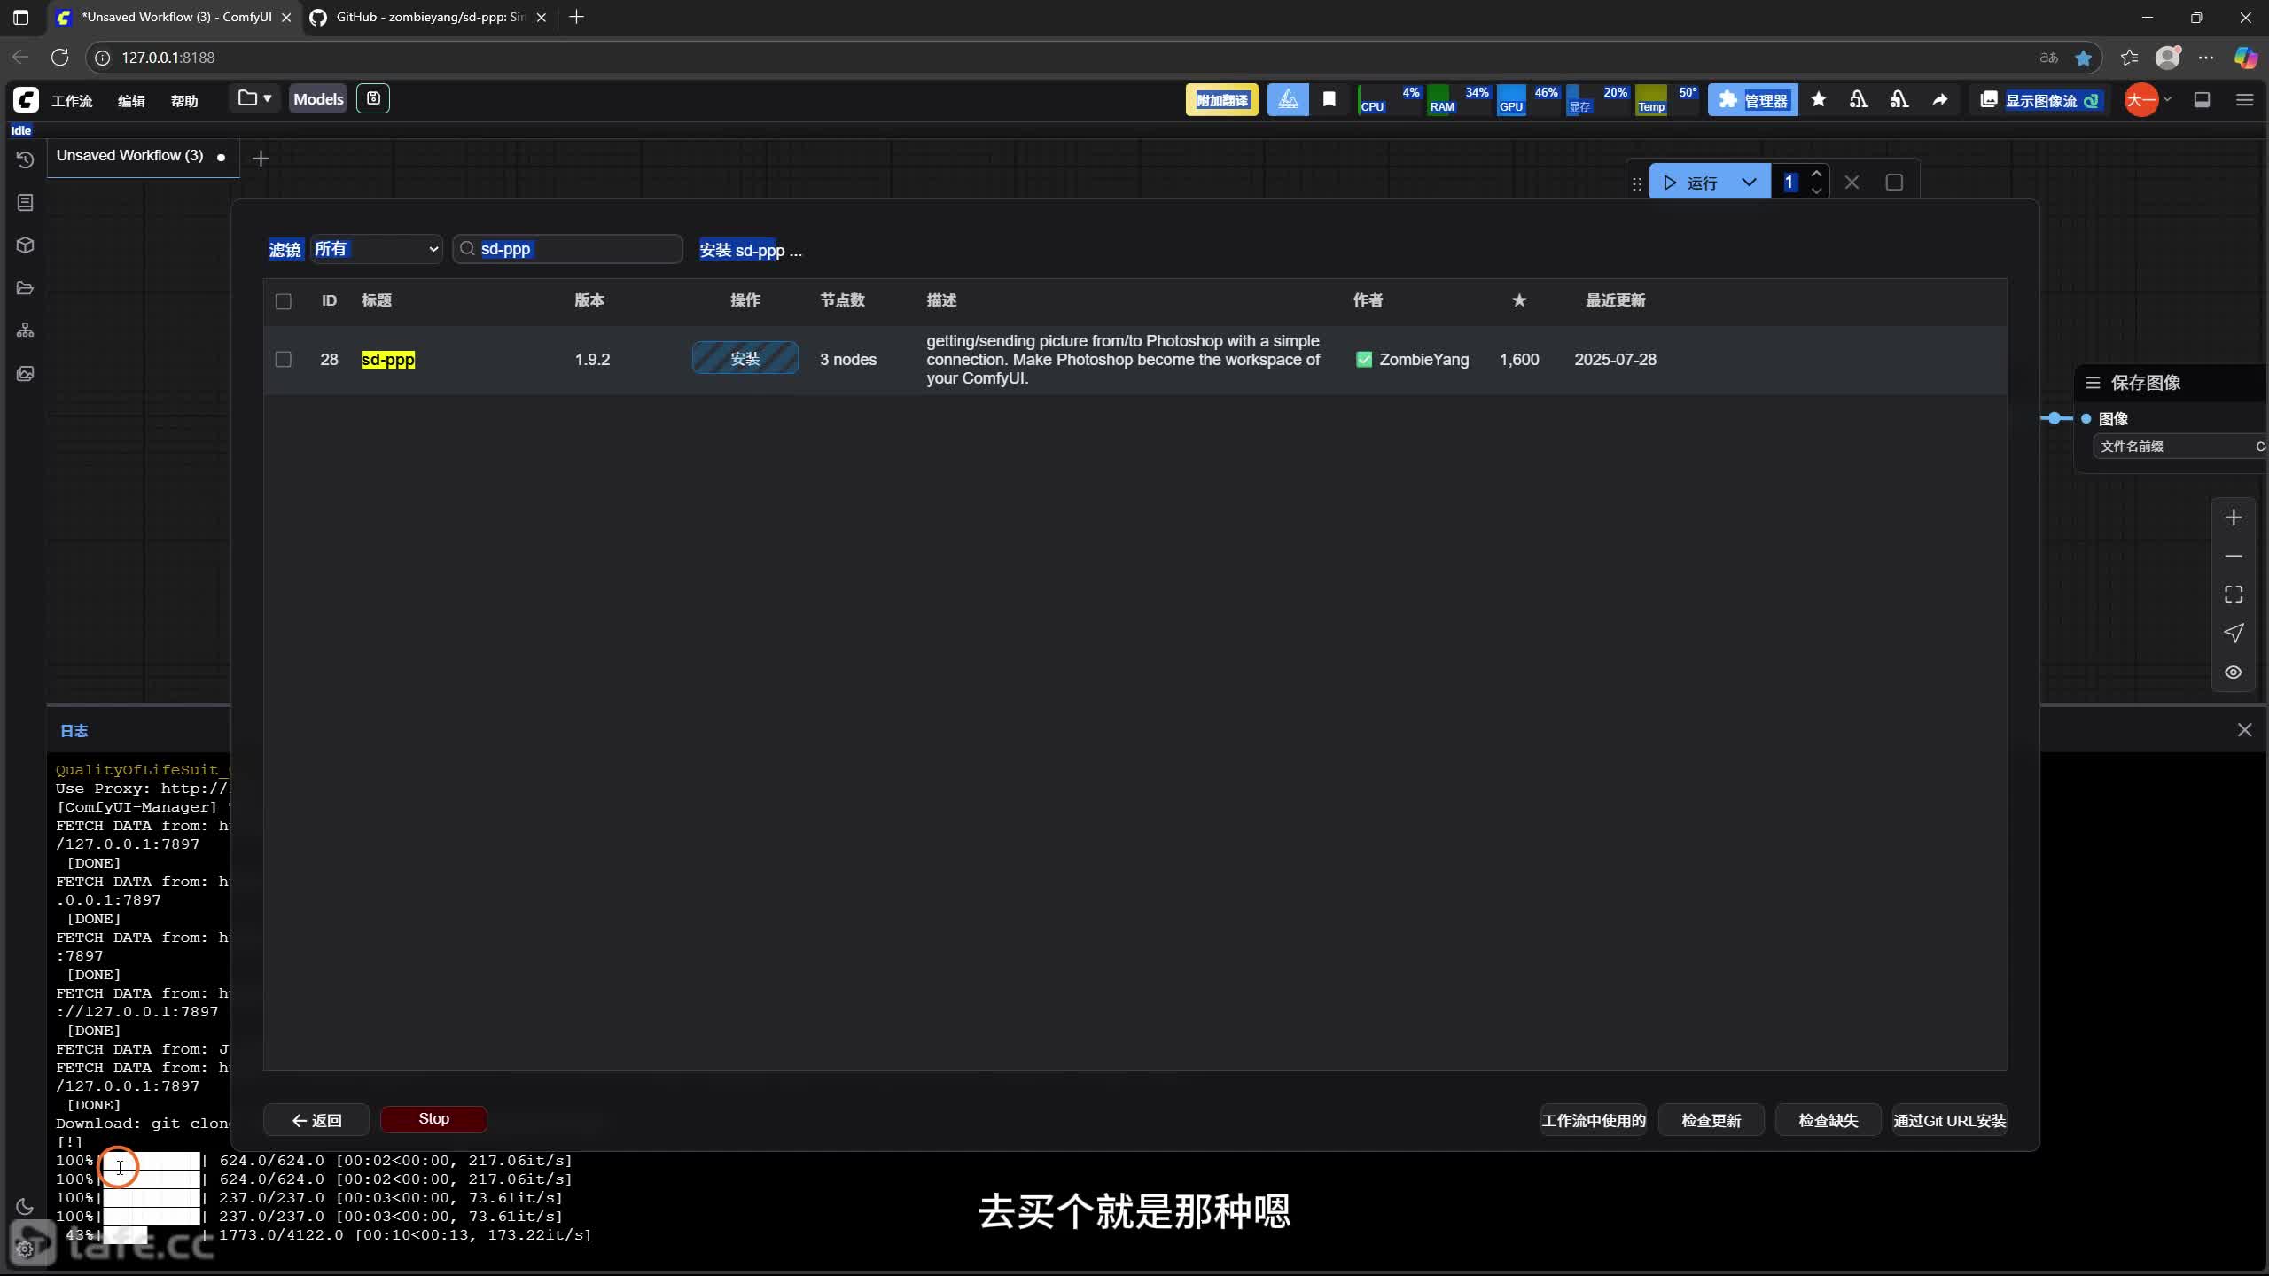Click the share arrow icon in toolbar

(x=1940, y=99)
